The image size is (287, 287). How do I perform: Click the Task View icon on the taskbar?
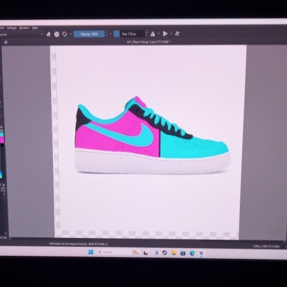pyautogui.click(x=145, y=253)
